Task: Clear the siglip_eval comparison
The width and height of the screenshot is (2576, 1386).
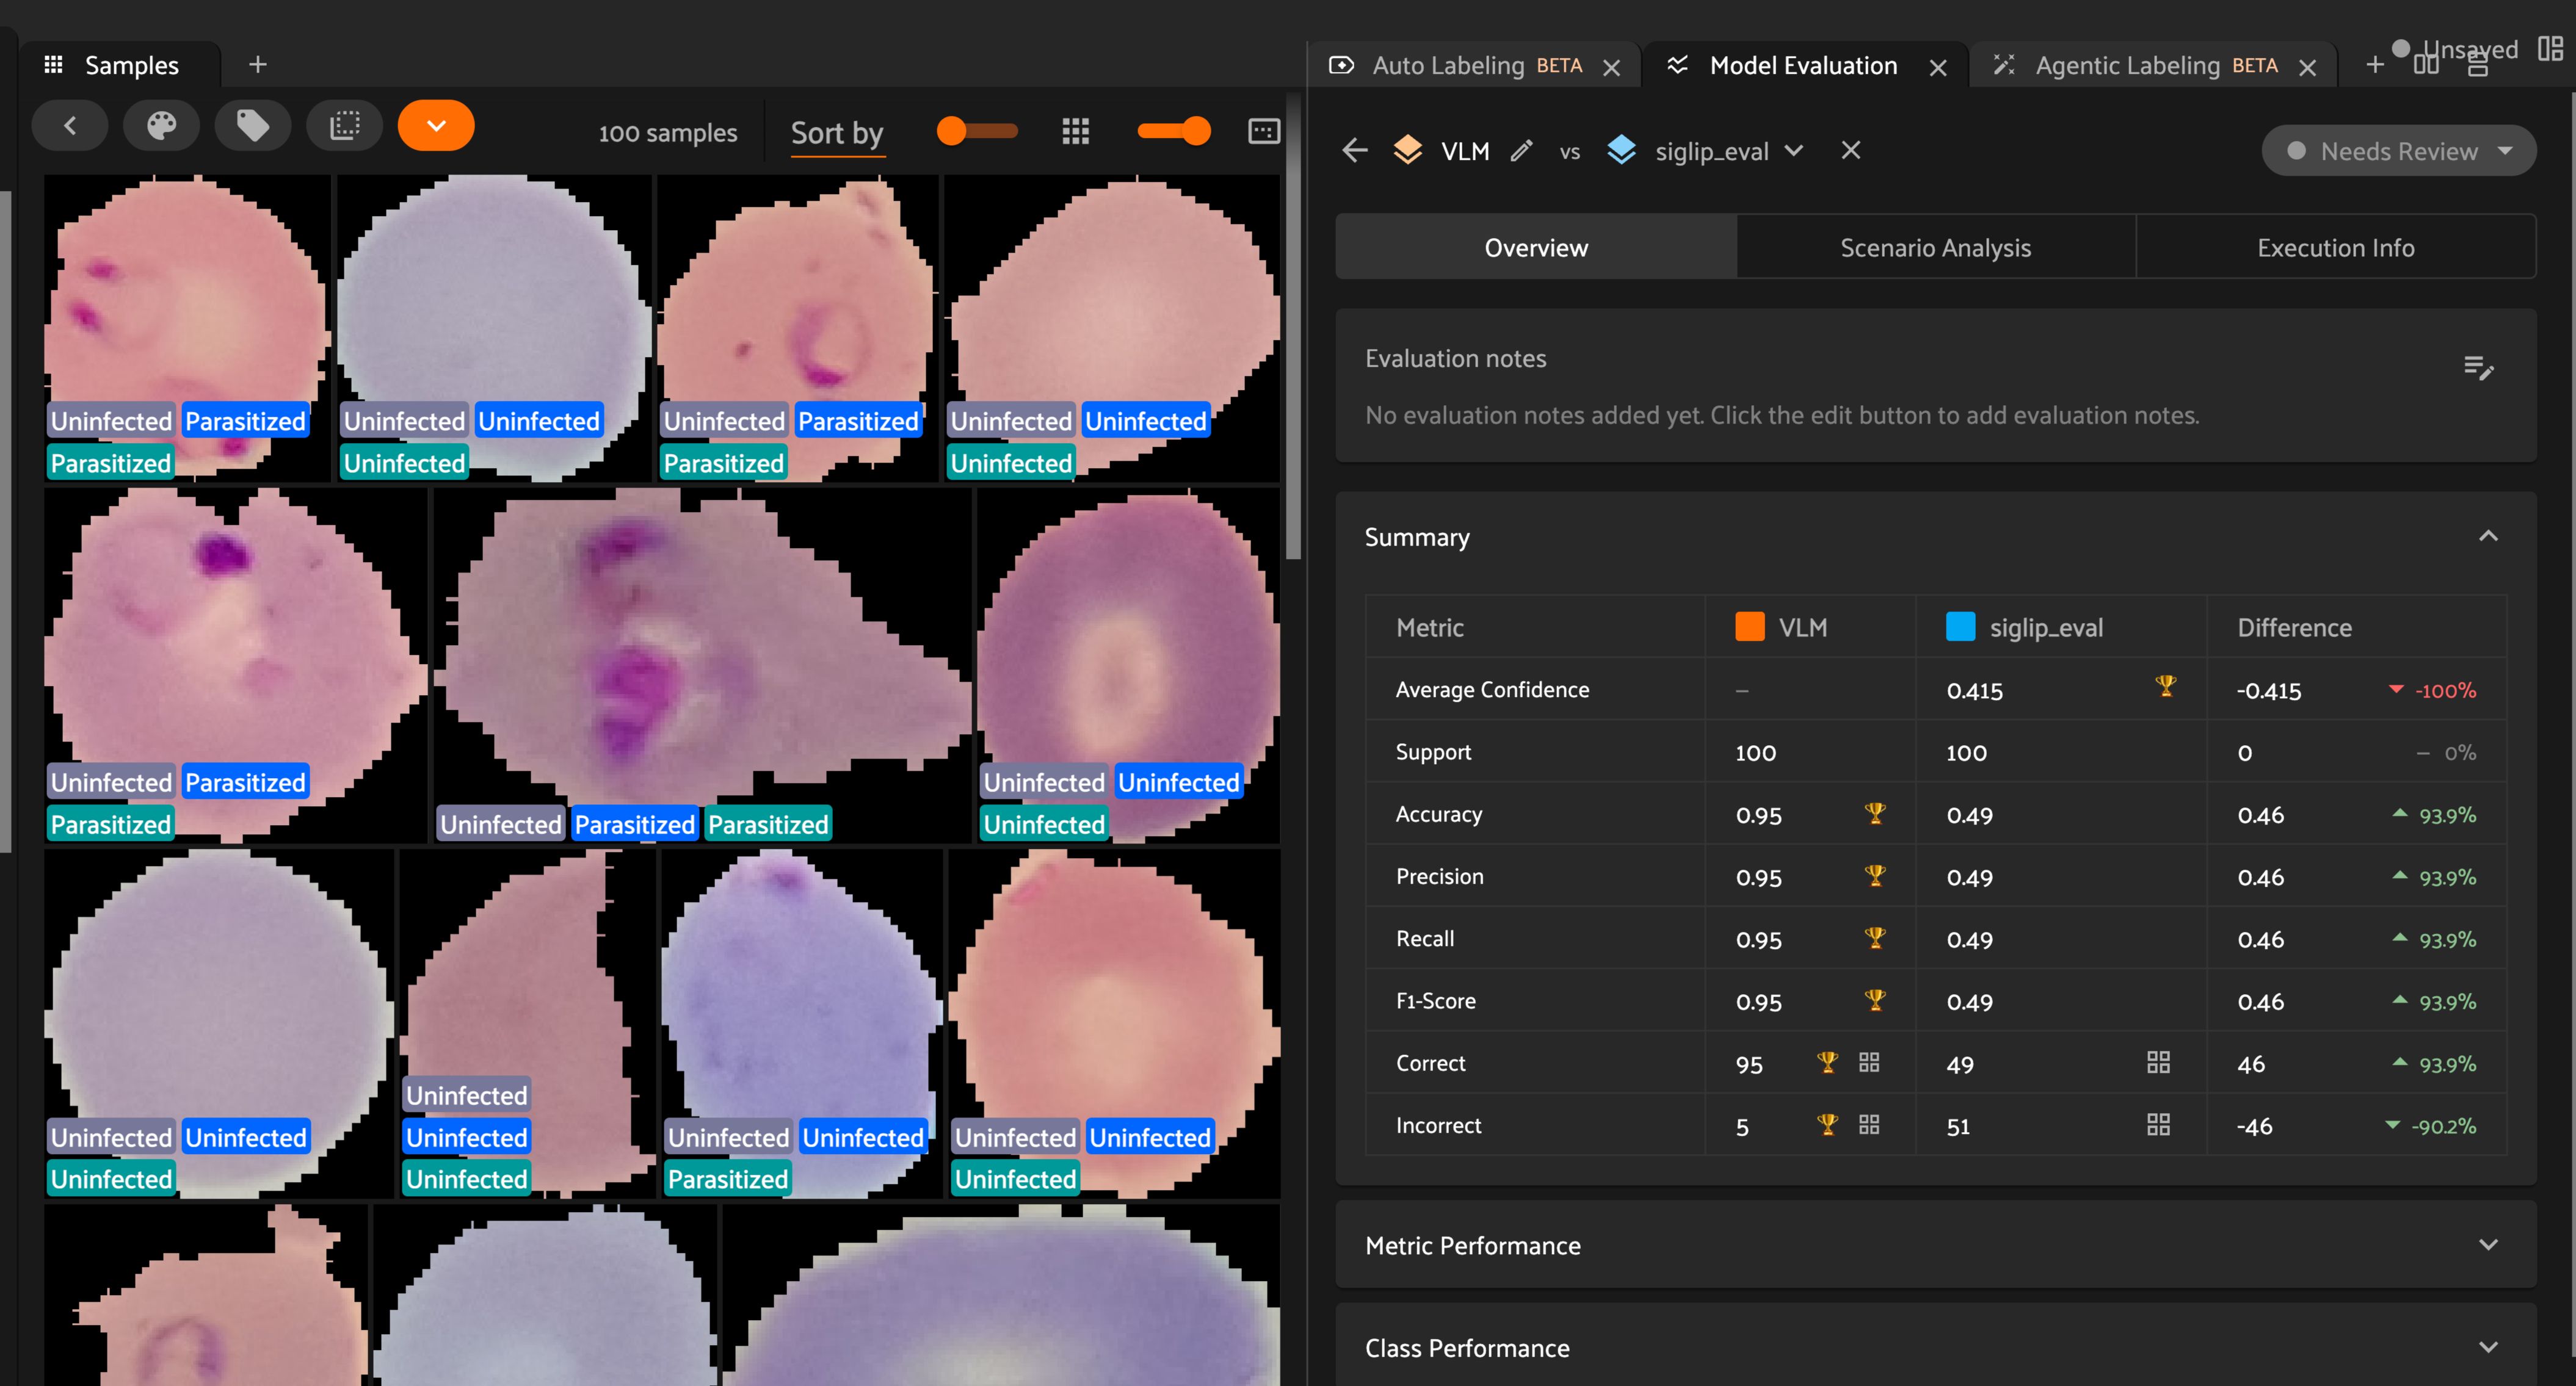Action: [1851, 150]
